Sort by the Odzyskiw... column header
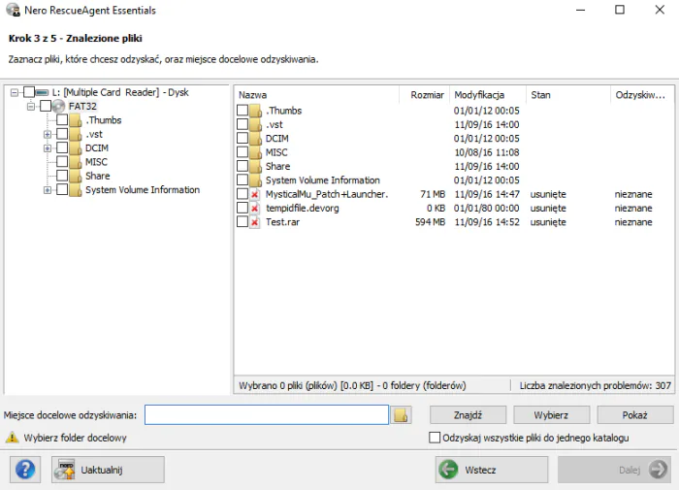The height and width of the screenshot is (490, 679). 642,95
